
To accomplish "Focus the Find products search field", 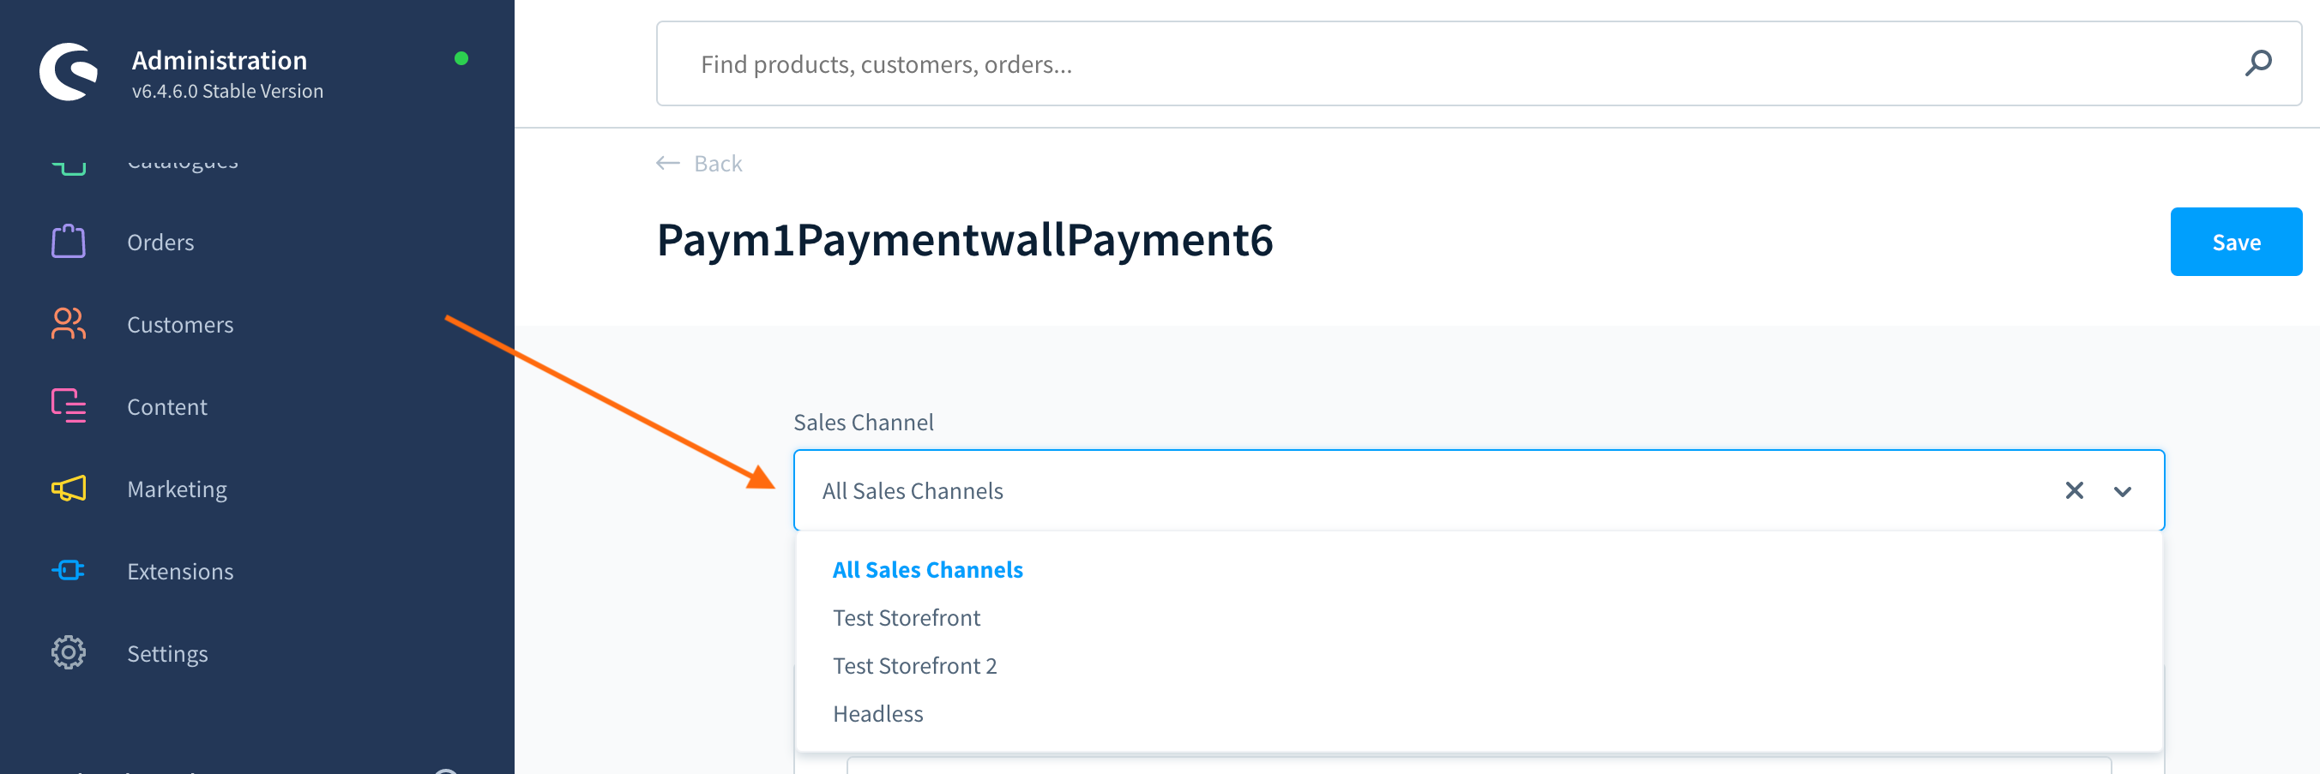I will (x=1478, y=64).
